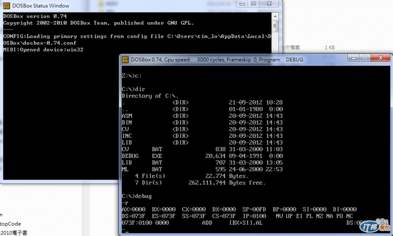The width and height of the screenshot is (393, 236).
Task: Click the IP=0100 register value
Action: click(x=254, y=216)
